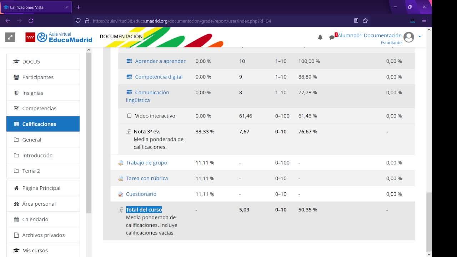This screenshot has width=457, height=257.
Task: Open a new browser tab with plus
Action: click(79, 7)
